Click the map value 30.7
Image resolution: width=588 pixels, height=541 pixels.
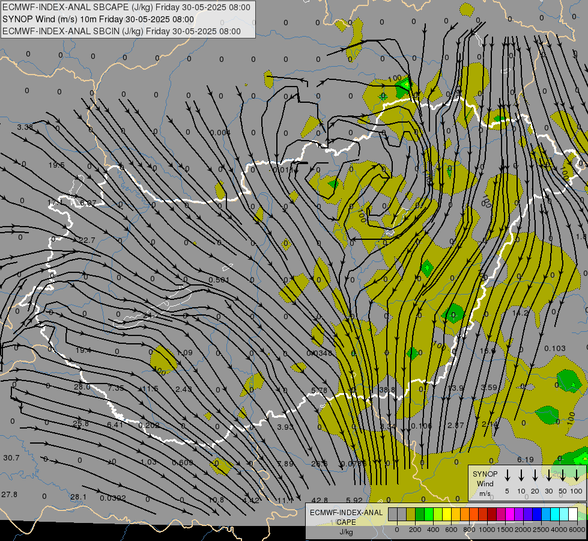(11, 458)
